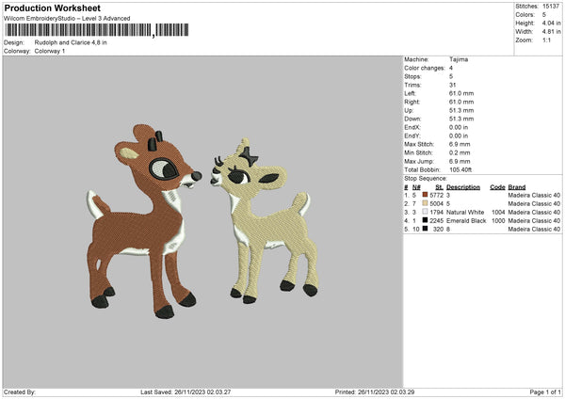Click the Trims value 31
This screenshot has width=565, height=399.
tap(453, 85)
